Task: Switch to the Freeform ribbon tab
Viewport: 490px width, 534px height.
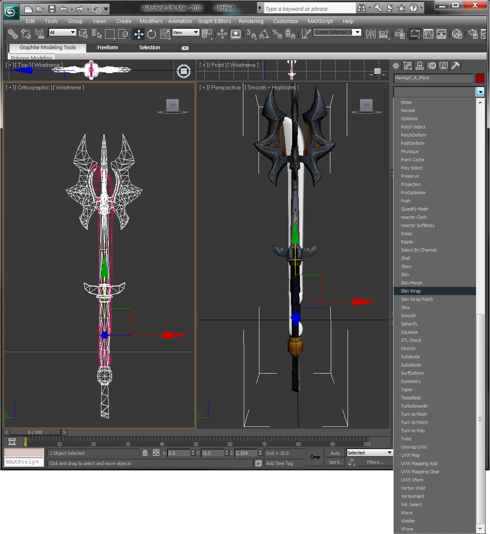Action: pos(108,48)
